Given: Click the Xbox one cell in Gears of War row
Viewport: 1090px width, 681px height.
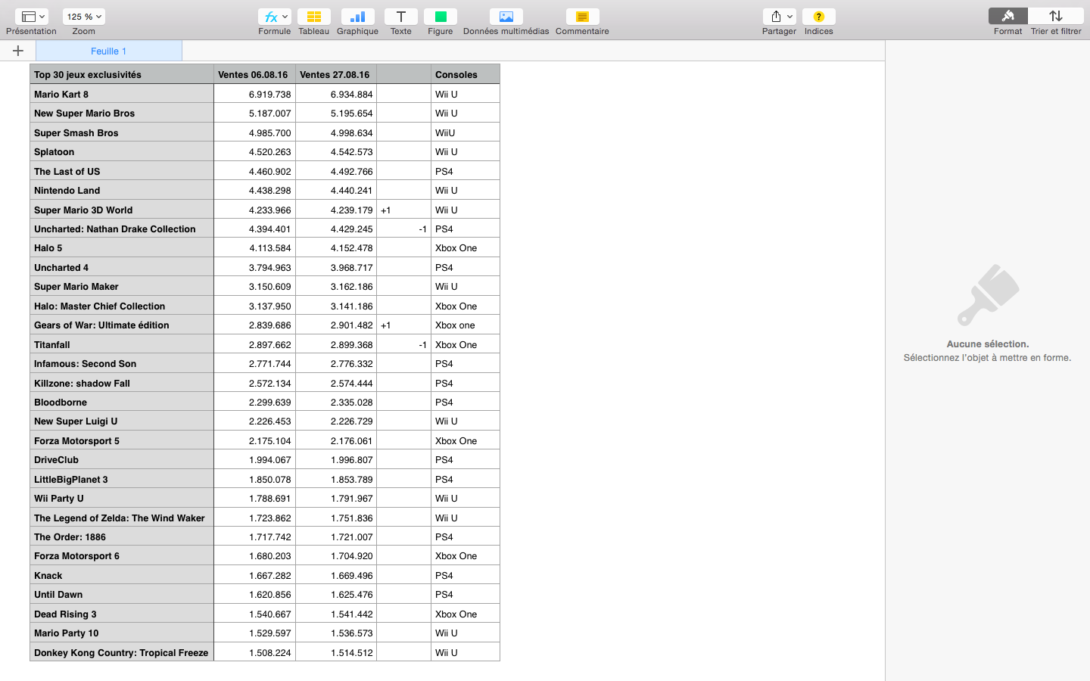Looking at the screenshot, I should [466, 325].
